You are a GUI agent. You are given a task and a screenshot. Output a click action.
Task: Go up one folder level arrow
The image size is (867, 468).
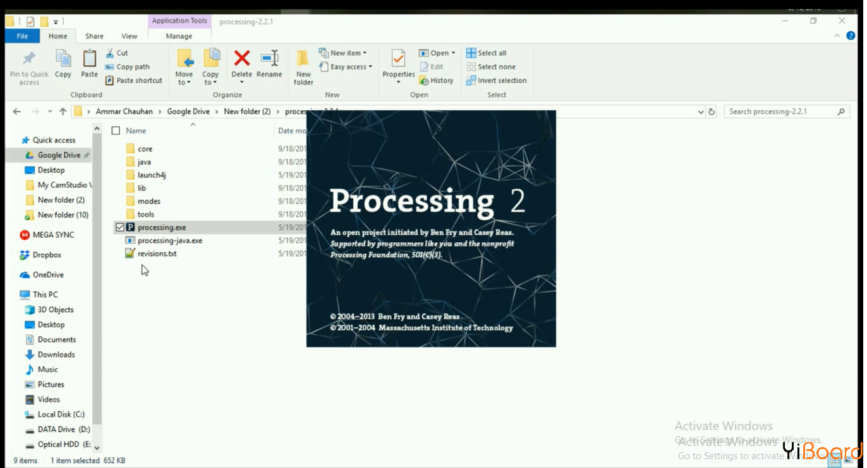coord(63,112)
